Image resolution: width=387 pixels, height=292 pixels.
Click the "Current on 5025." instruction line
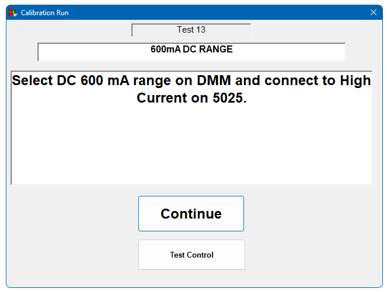(x=191, y=98)
